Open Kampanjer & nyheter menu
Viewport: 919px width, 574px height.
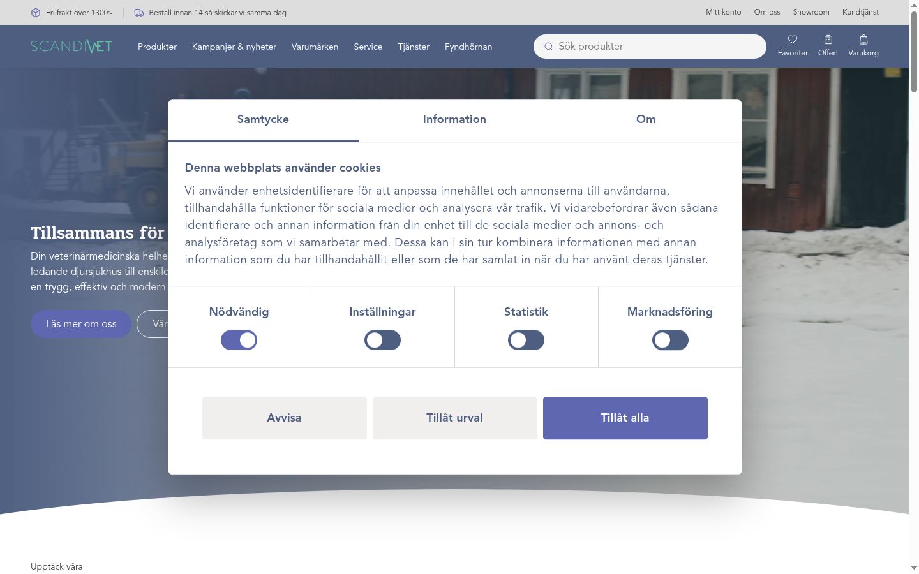pos(234,47)
